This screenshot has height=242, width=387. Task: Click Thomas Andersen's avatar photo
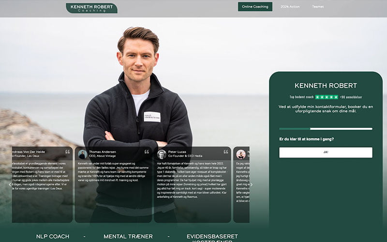(83, 154)
